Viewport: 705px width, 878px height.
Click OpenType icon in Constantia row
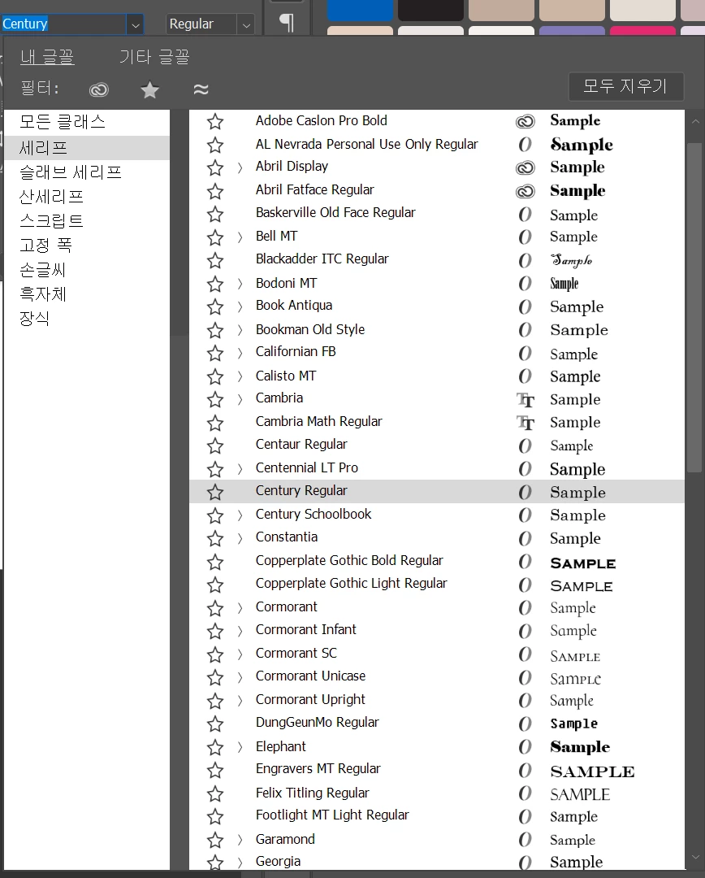[525, 538]
